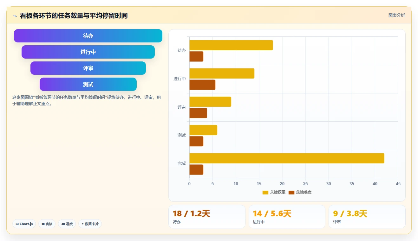Click the x-axis value 45
418x241 pixels.
coord(398,184)
